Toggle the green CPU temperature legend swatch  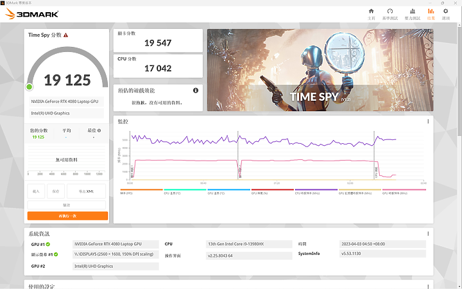pos(185,189)
